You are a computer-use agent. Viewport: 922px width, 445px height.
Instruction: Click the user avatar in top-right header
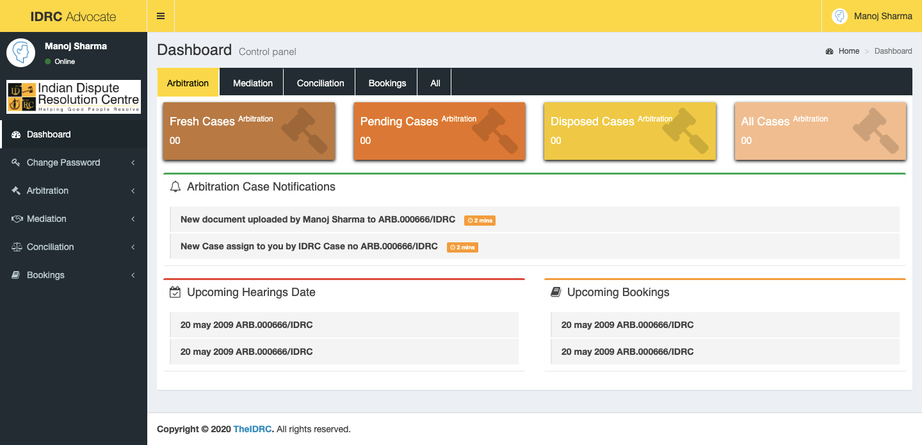click(839, 16)
